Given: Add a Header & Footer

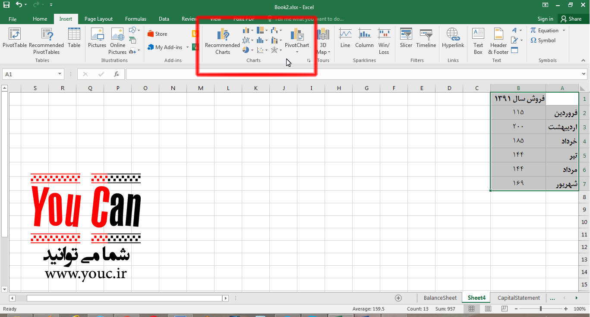Looking at the screenshot, I should pyautogui.click(x=499, y=41).
